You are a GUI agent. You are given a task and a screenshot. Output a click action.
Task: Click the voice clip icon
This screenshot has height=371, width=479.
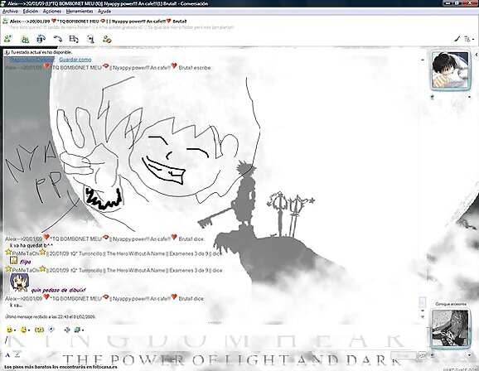pos(51,330)
